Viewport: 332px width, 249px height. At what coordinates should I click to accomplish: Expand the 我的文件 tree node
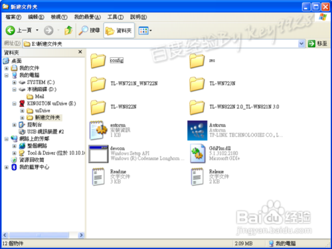(7, 68)
